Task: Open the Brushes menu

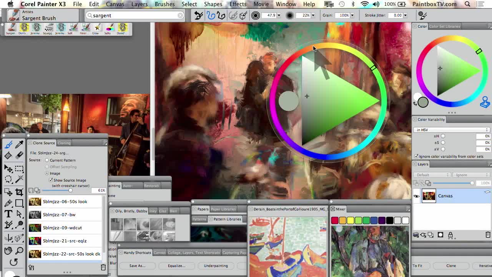Action: coord(165,4)
